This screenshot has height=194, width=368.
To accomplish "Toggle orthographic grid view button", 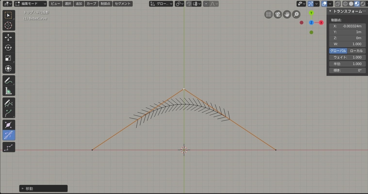I will 269,14.
